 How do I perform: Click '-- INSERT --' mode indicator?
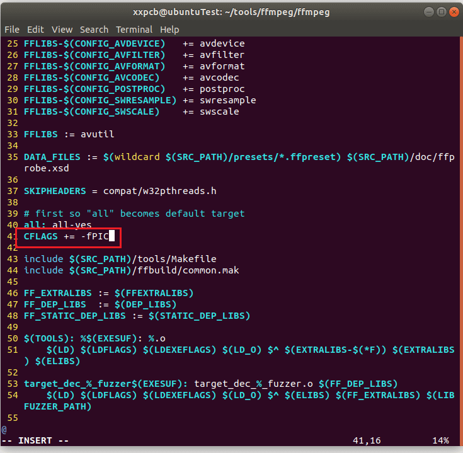tap(35, 441)
